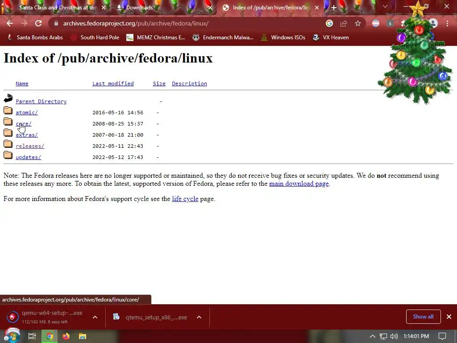Viewport: 457px width, 343px height.
Task: Sort the listing by Size
Action: pos(159,84)
